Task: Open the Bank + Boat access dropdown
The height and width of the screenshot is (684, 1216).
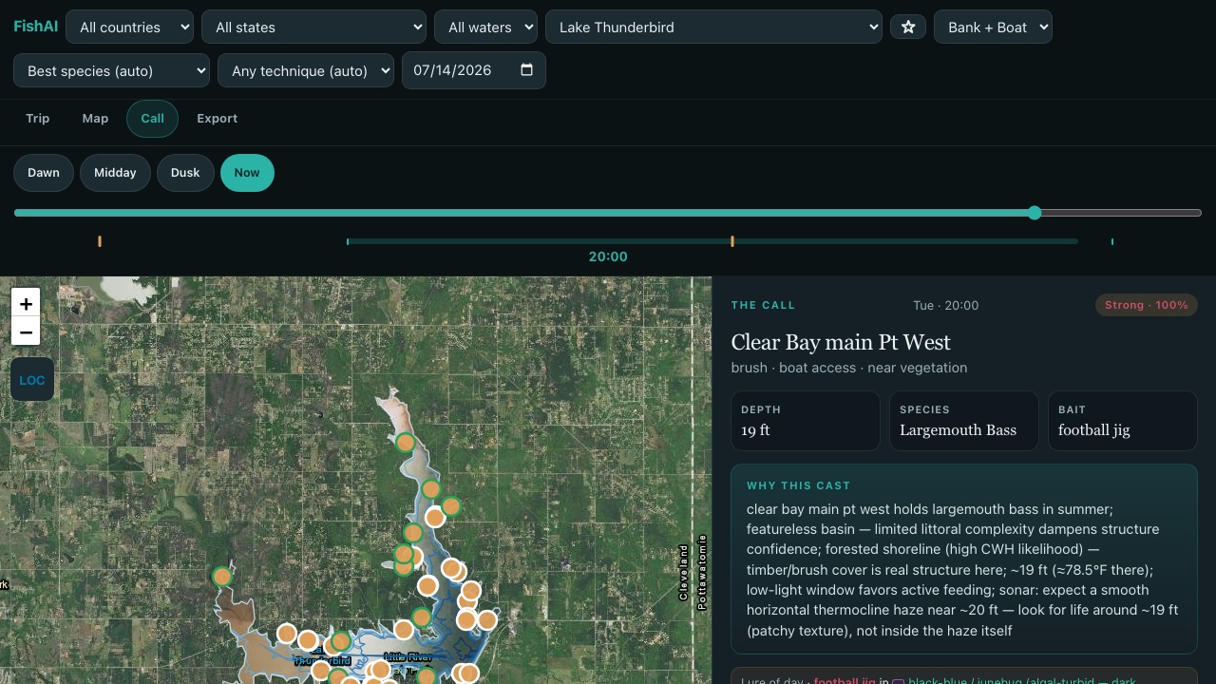Action: (993, 27)
